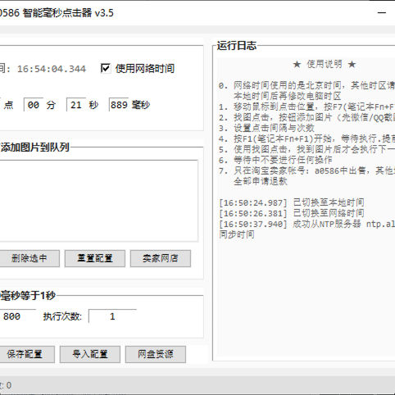This screenshot has width=395, height=395.
Task: Click the 毫秒等于1秒 group label
Action: click(28, 296)
